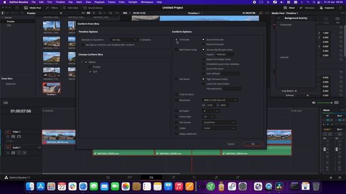The height and width of the screenshot is (194, 346).
Task: Open the Deliver page rocket icon
Action: tap(237, 177)
